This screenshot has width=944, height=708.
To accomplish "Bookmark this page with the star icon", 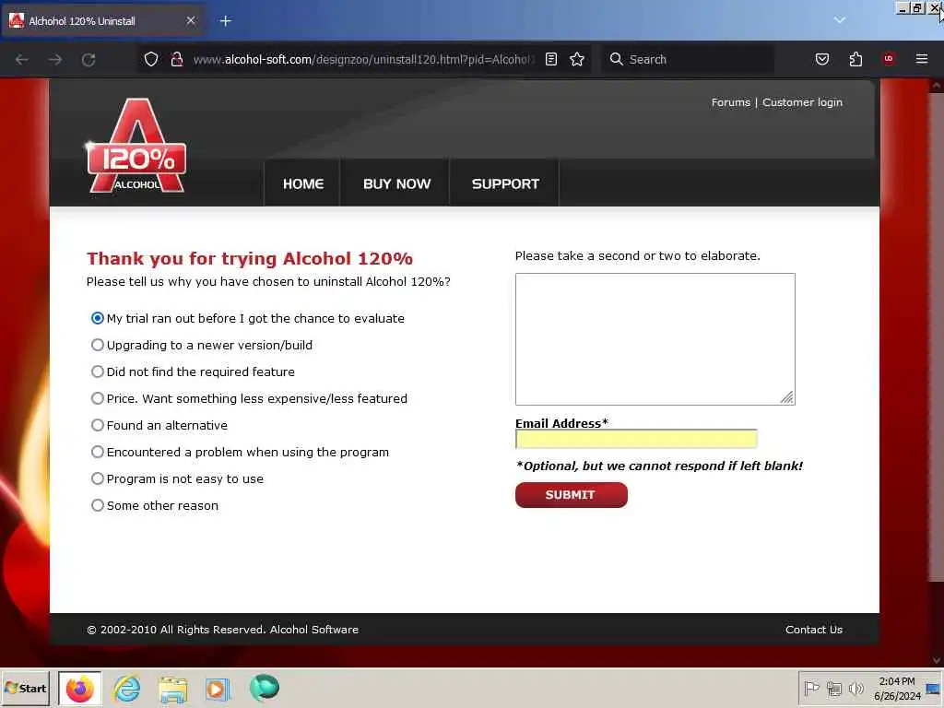I will pos(577,59).
